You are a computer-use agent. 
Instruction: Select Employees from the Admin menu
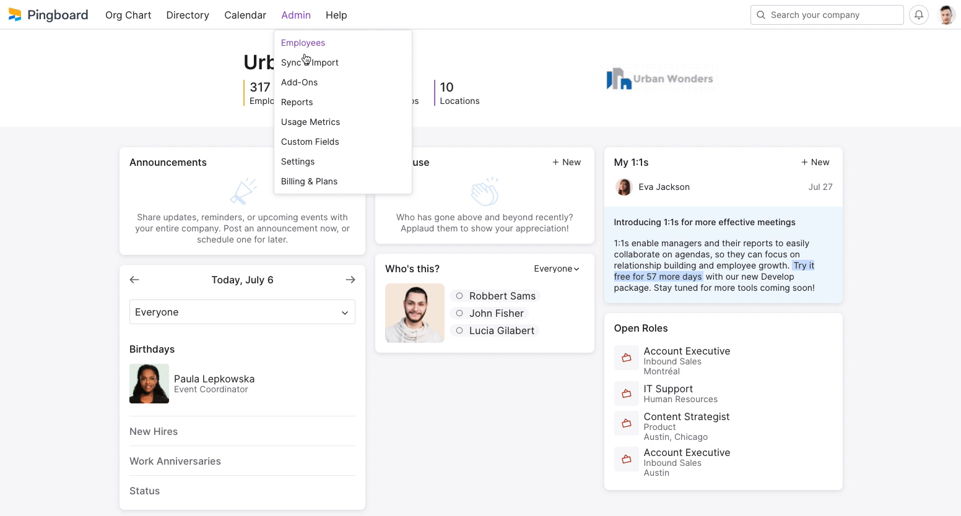pos(303,43)
